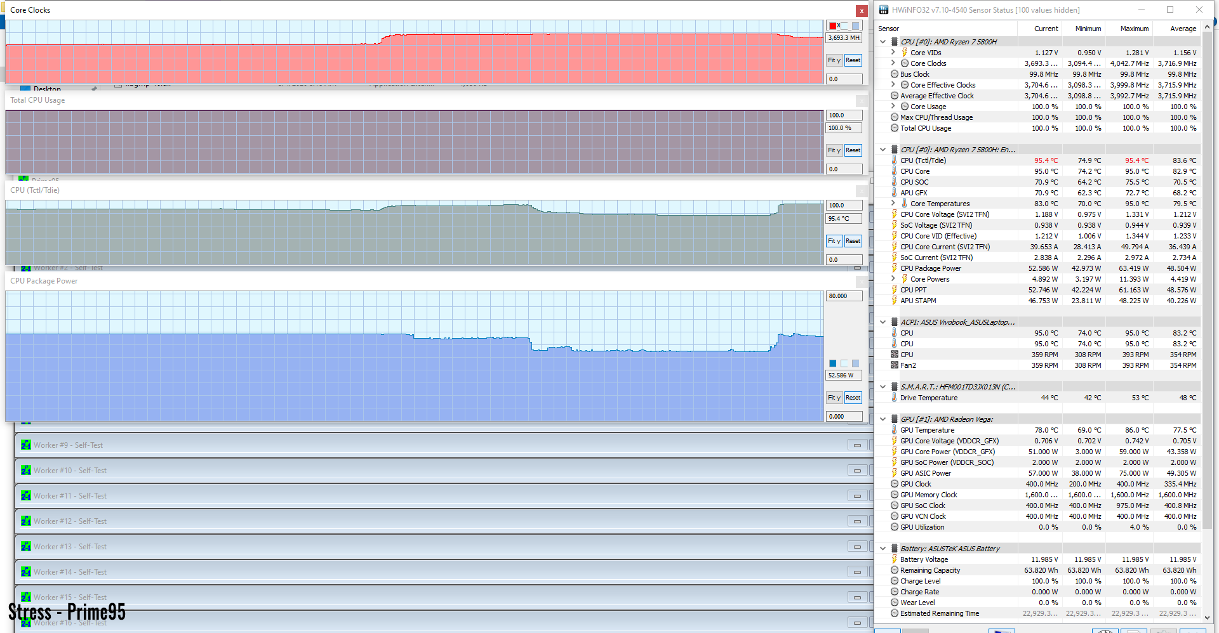The width and height of the screenshot is (1219, 633).
Task: Expand the Core Clocks sensor row
Action: click(893, 63)
